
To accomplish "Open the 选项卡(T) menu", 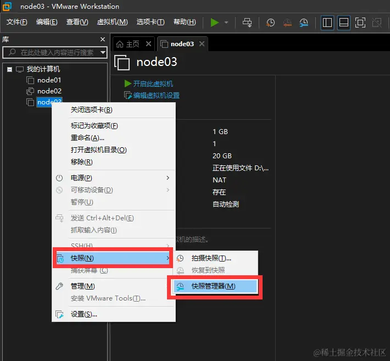I will pos(151,22).
